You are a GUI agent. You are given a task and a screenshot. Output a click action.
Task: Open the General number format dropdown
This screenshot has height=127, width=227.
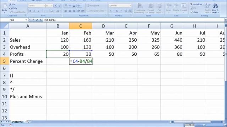pyautogui.click(x=130, y=6)
